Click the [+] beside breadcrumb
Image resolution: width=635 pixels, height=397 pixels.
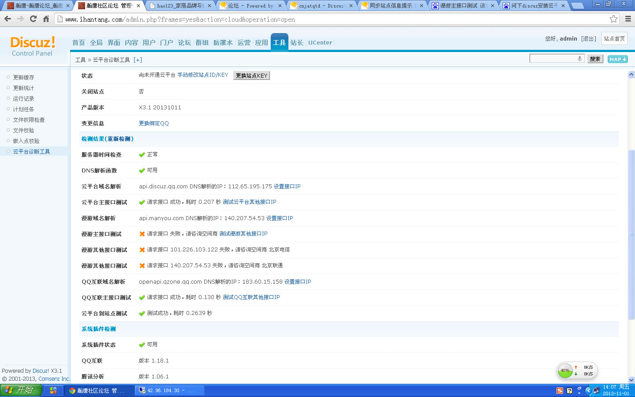(x=138, y=60)
